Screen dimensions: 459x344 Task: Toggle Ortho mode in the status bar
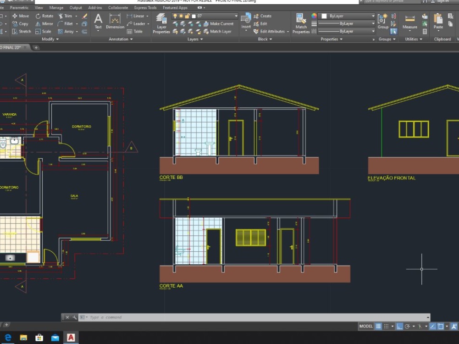coord(399,326)
